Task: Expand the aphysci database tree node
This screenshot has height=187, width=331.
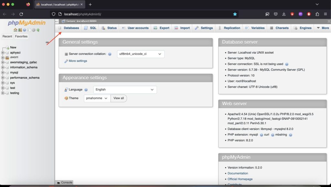Action: [x=3, y=53]
